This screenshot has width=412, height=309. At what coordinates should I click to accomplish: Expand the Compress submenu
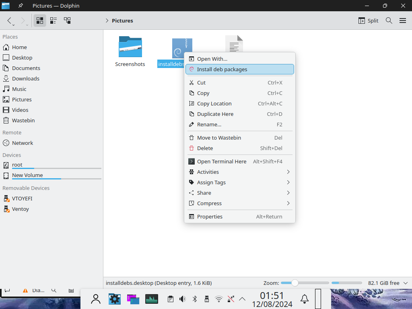(x=240, y=203)
